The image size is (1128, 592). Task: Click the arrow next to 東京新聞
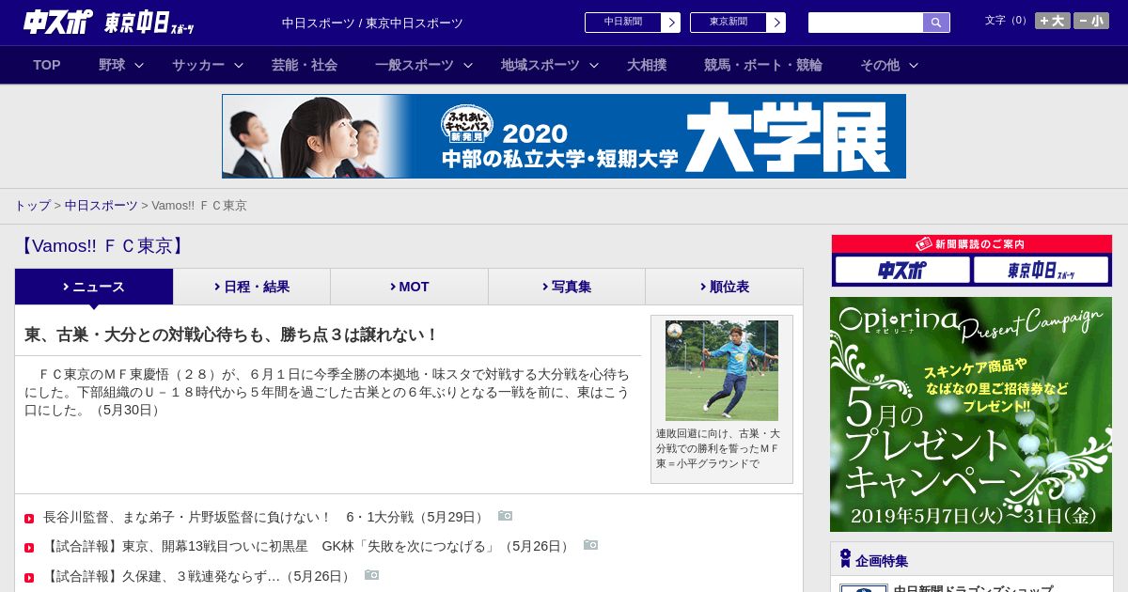tap(776, 23)
